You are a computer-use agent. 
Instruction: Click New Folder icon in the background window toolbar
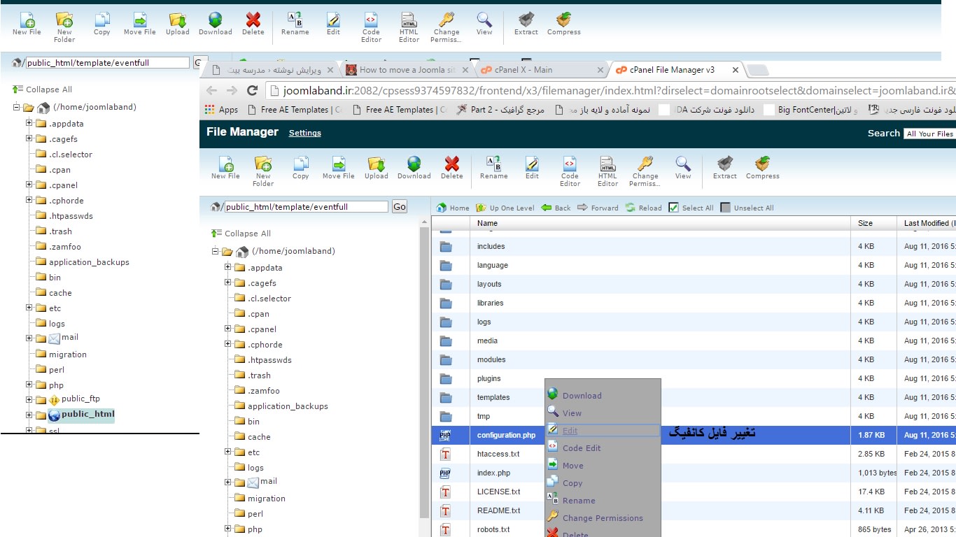(64, 20)
